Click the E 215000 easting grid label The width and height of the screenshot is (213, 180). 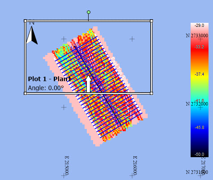pyautogui.click(x=67, y=166)
